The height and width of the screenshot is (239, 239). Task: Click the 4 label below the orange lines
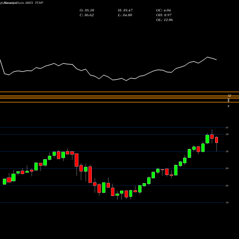pos(228,106)
